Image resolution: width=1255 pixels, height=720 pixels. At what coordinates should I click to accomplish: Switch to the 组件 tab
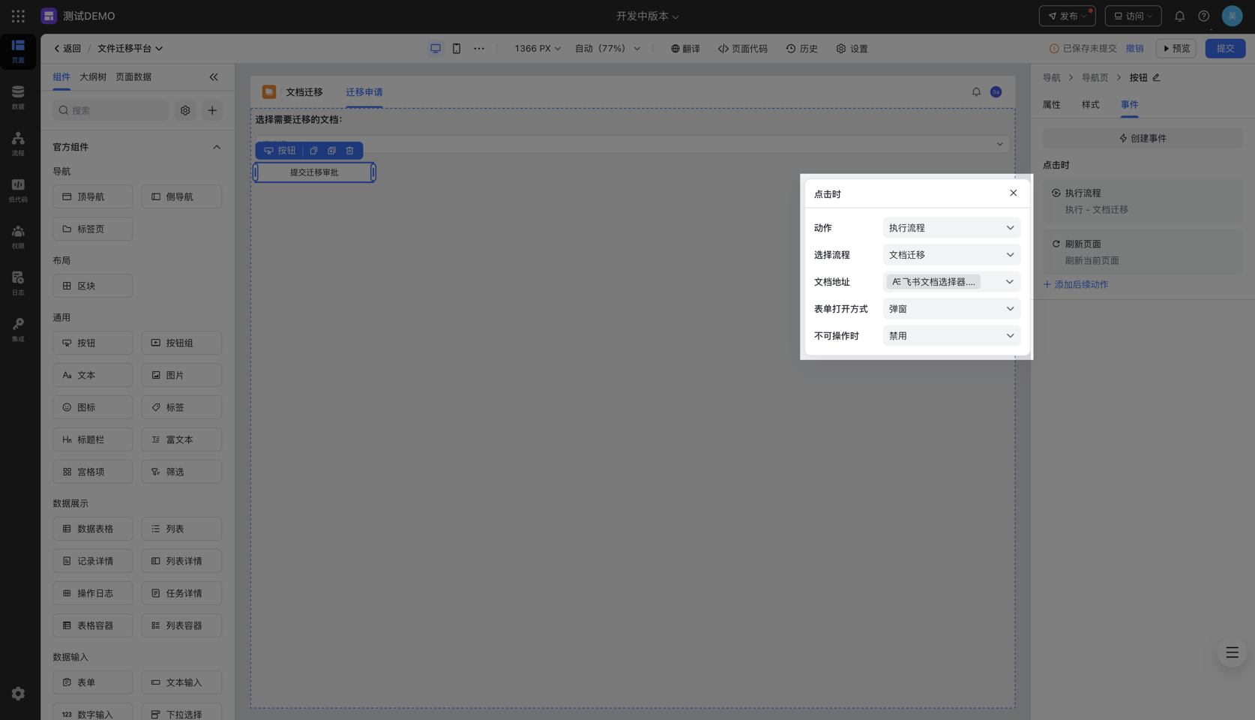click(x=61, y=76)
